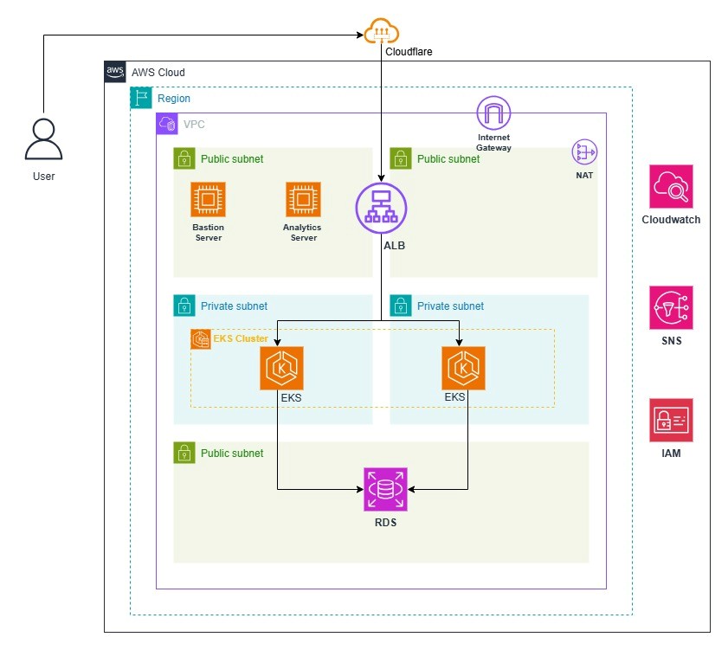
Task: Click the 'Cloudwatch' label text
Action: point(671,220)
